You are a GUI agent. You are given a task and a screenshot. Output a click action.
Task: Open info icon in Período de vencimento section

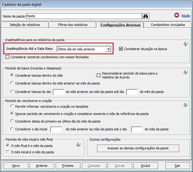pos(185,105)
